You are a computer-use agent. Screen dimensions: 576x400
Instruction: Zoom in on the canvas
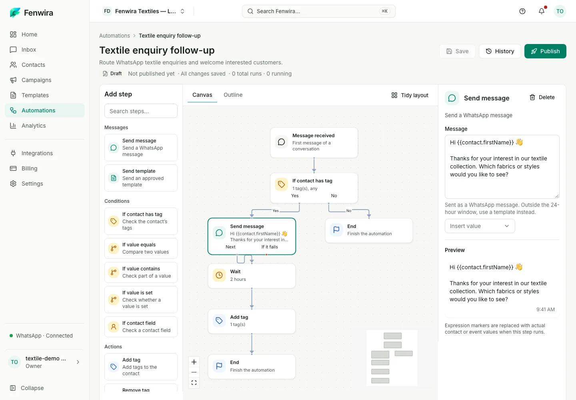coord(194,362)
